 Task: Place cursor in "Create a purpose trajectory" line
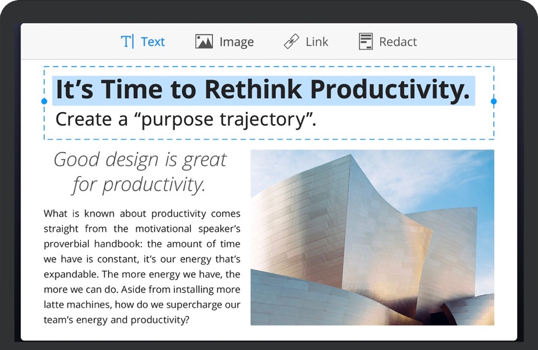[186, 119]
